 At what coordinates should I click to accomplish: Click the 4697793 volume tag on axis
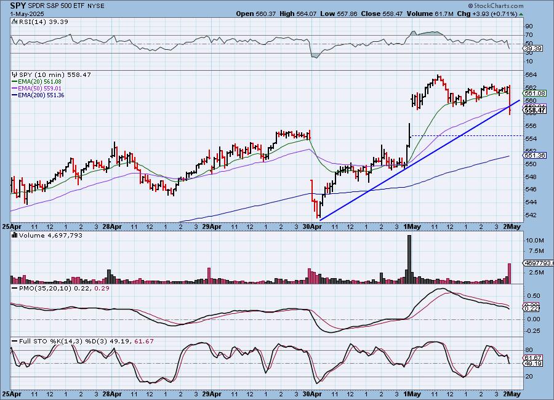pos(539,263)
